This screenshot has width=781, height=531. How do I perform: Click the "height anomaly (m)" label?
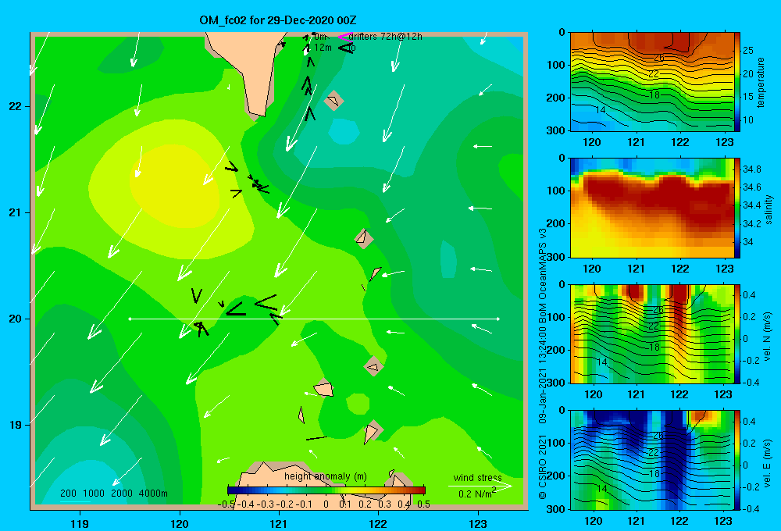(326, 476)
